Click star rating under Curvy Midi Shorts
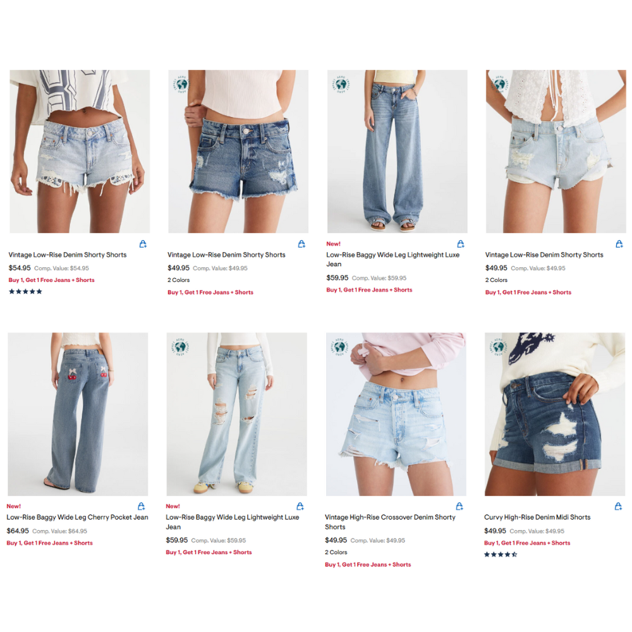 click(x=501, y=554)
